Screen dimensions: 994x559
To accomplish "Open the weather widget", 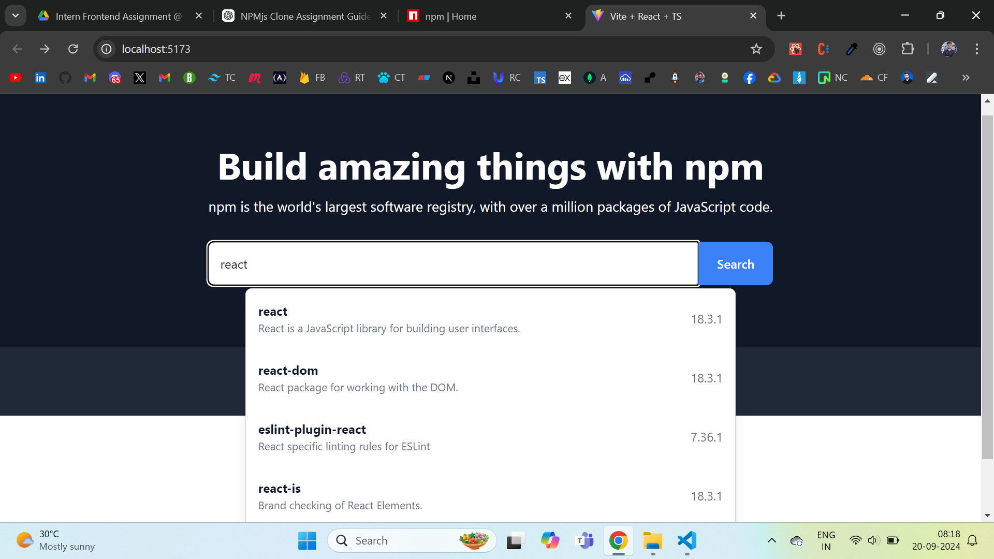I will pos(55,540).
